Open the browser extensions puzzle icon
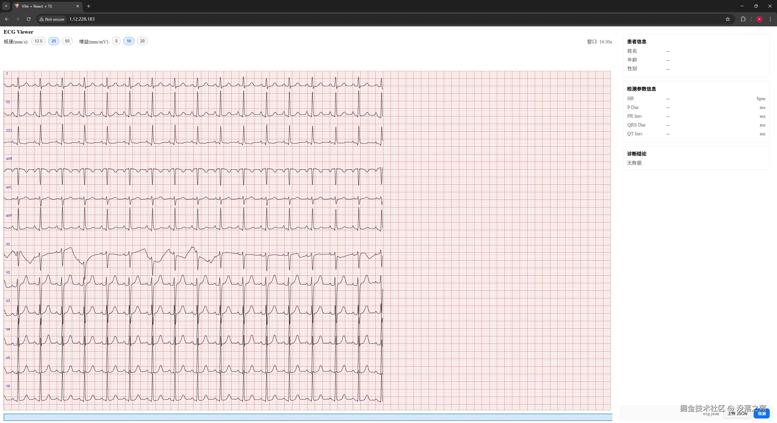This screenshot has width=777, height=423. (743, 19)
